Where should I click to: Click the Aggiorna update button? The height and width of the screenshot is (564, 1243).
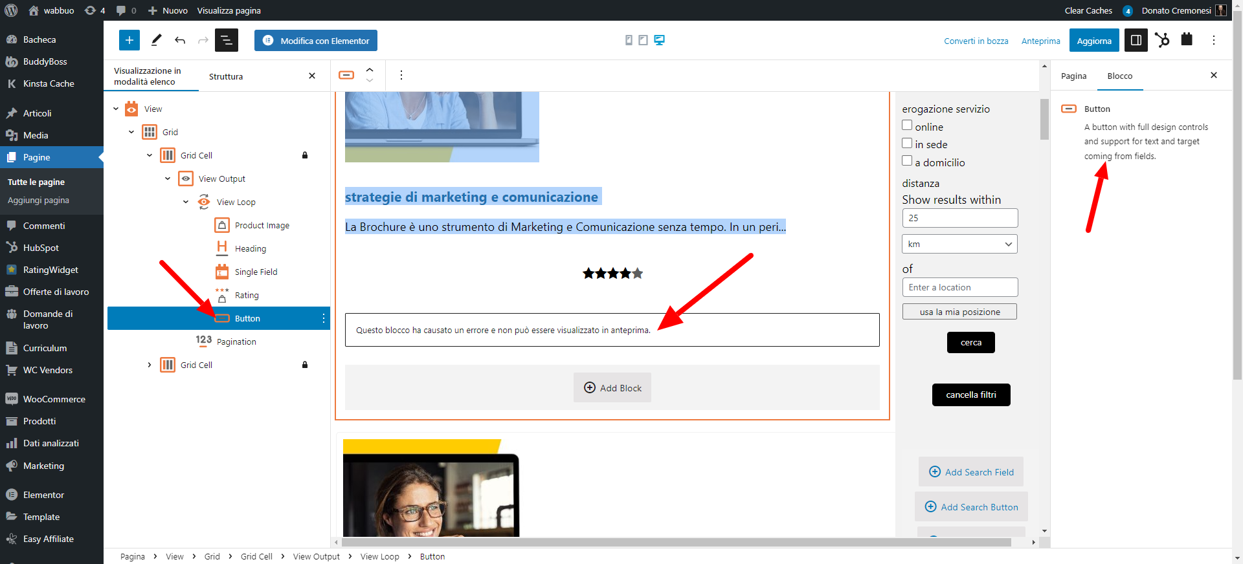[1094, 41]
